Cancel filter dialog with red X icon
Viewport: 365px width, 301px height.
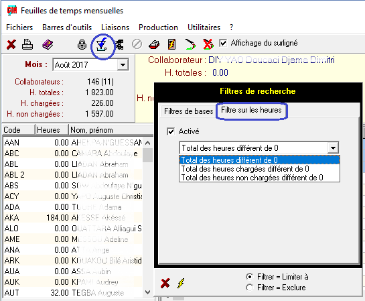[x=165, y=283]
